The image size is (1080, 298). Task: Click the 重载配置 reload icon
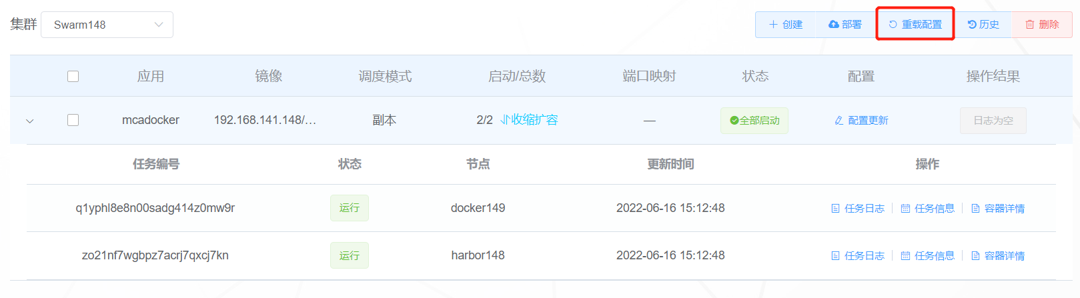893,25
